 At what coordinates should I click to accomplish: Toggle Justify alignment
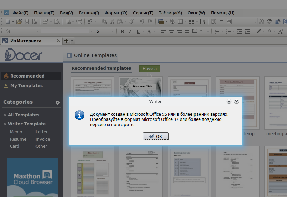[x=187, y=32]
